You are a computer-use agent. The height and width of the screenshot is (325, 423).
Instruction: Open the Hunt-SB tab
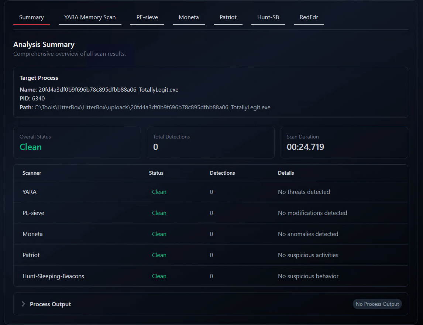268,17
